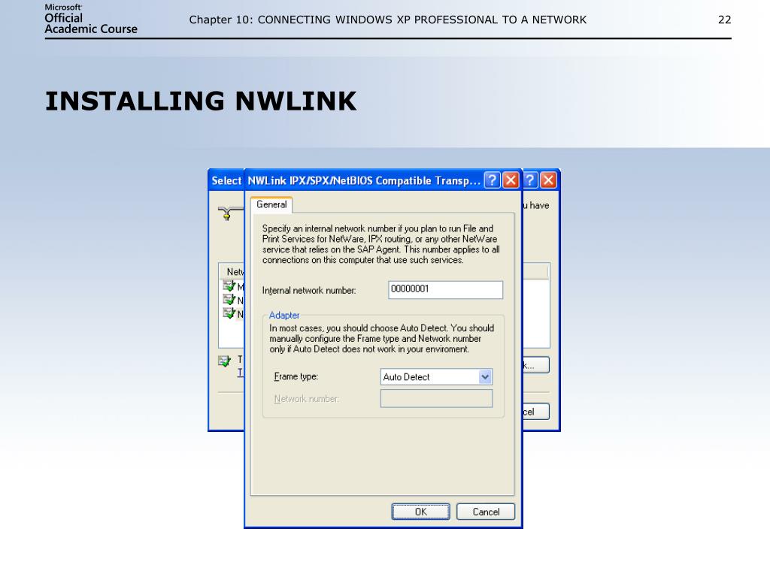Click the Chapter 10 header text
770x577 pixels.
[387, 20]
